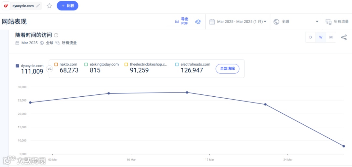Click the 比较 compare button

67,6
